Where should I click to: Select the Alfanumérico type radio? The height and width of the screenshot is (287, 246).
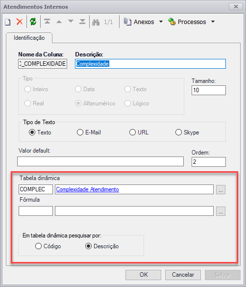coord(78,104)
